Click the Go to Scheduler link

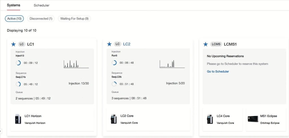(x=218, y=72)
